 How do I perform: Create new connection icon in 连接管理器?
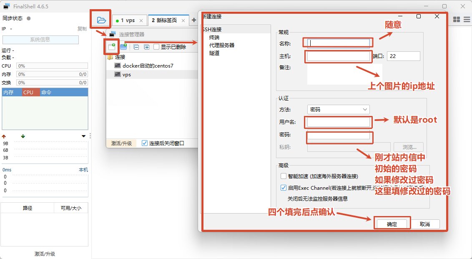(x=112, y=47)
